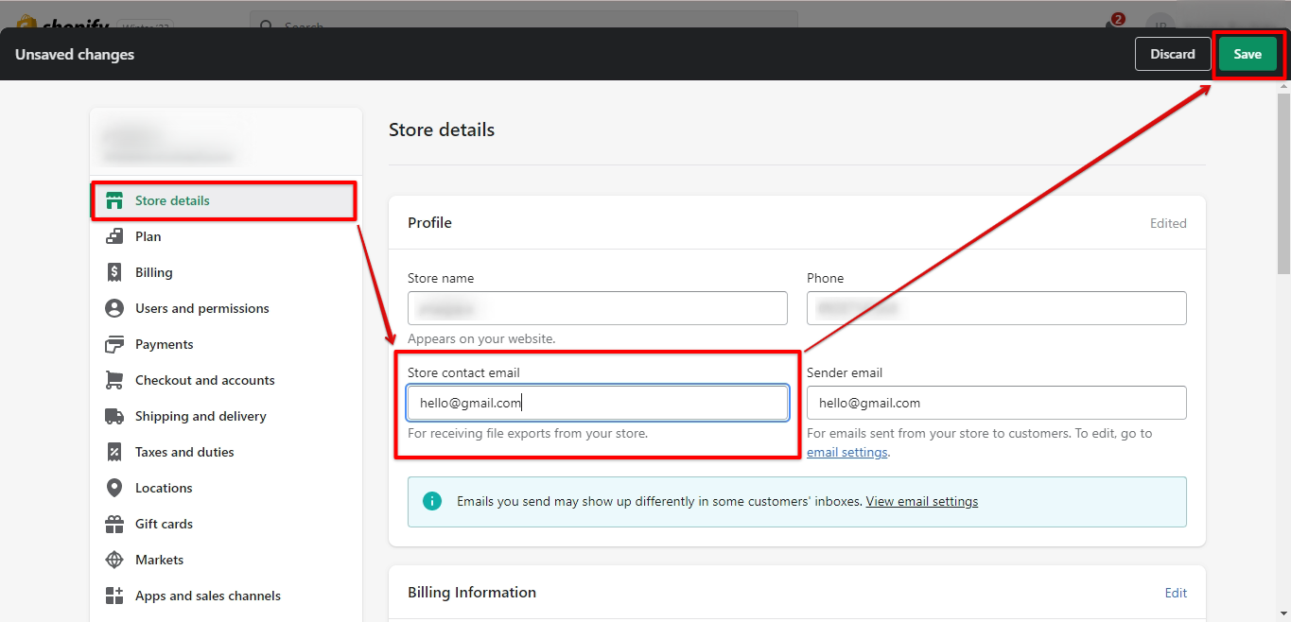The height and width of the screenshot is (622, 1291).
Task: Click the Users and permissions person icon
Action: click(114, 308)
